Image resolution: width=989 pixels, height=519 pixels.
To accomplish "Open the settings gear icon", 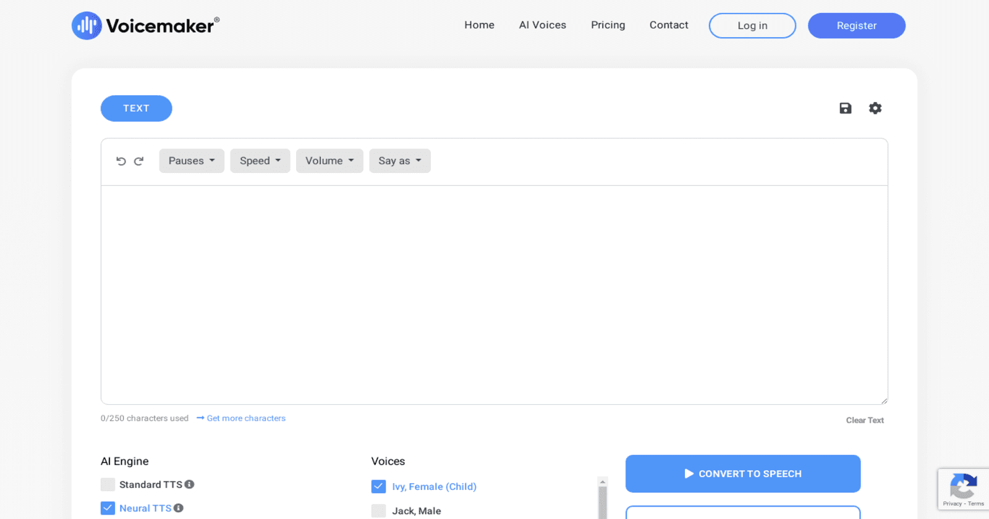I will (x=875, y=108).
